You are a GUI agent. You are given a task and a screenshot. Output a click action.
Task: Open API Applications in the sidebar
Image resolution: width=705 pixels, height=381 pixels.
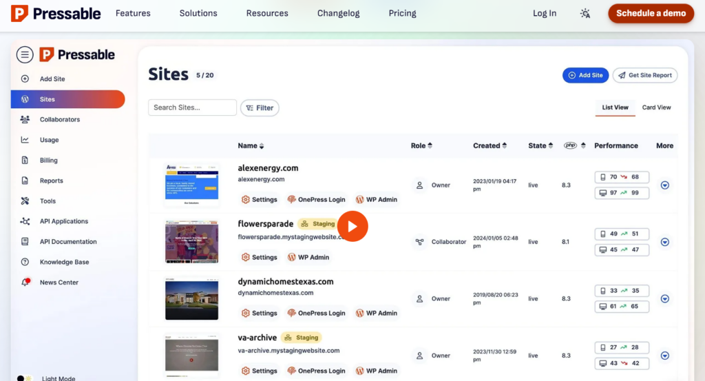tap(64, 221)
